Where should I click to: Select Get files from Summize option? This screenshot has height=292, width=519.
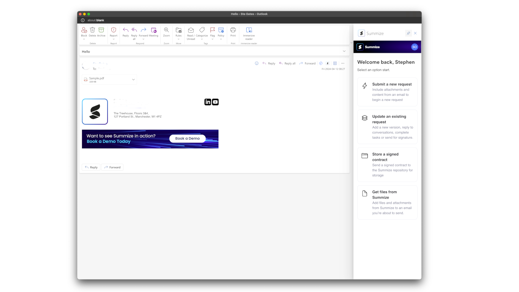point(387,202)
